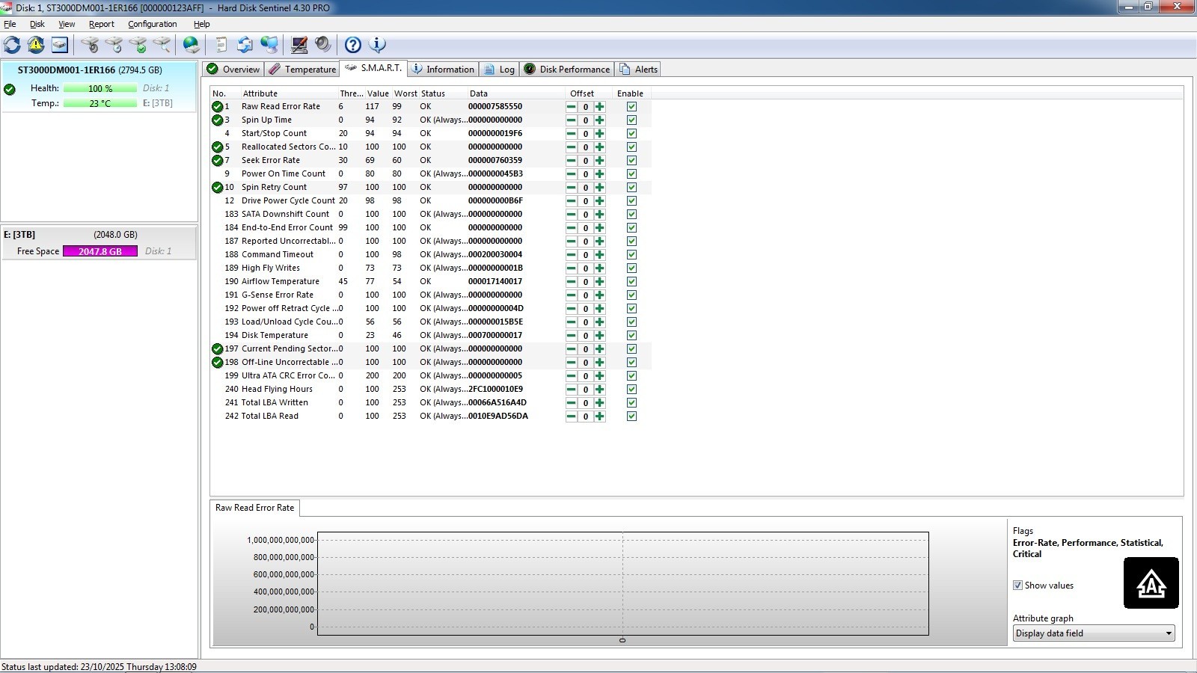The height and width of the screenshot is (673, 1197).
Task: Click the globe and monitor network icon
Action: 269,45
